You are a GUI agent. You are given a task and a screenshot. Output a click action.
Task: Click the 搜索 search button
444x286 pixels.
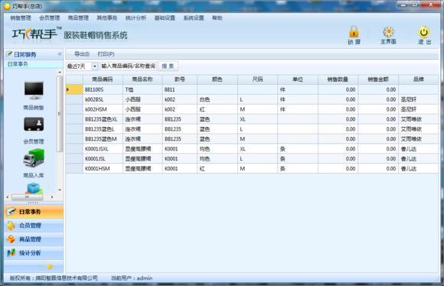click(168, 67)
